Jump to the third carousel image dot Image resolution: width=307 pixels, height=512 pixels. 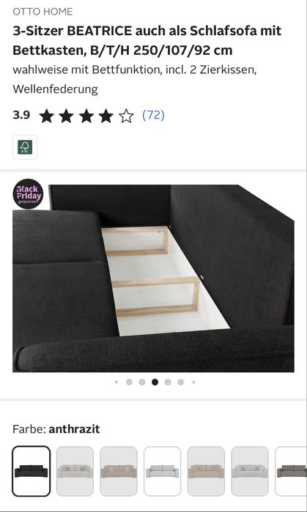[142, 382]
